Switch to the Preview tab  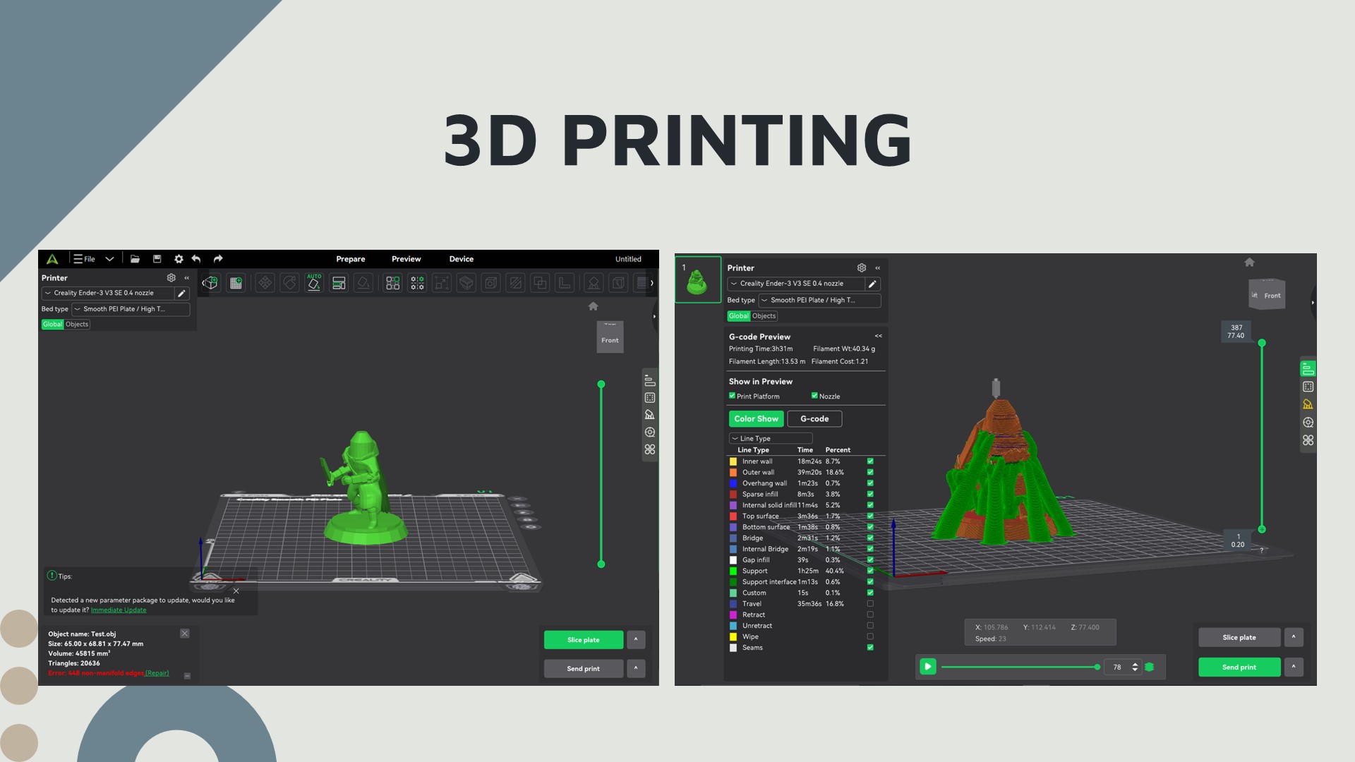pyautogui.click(x=406, y=259)
